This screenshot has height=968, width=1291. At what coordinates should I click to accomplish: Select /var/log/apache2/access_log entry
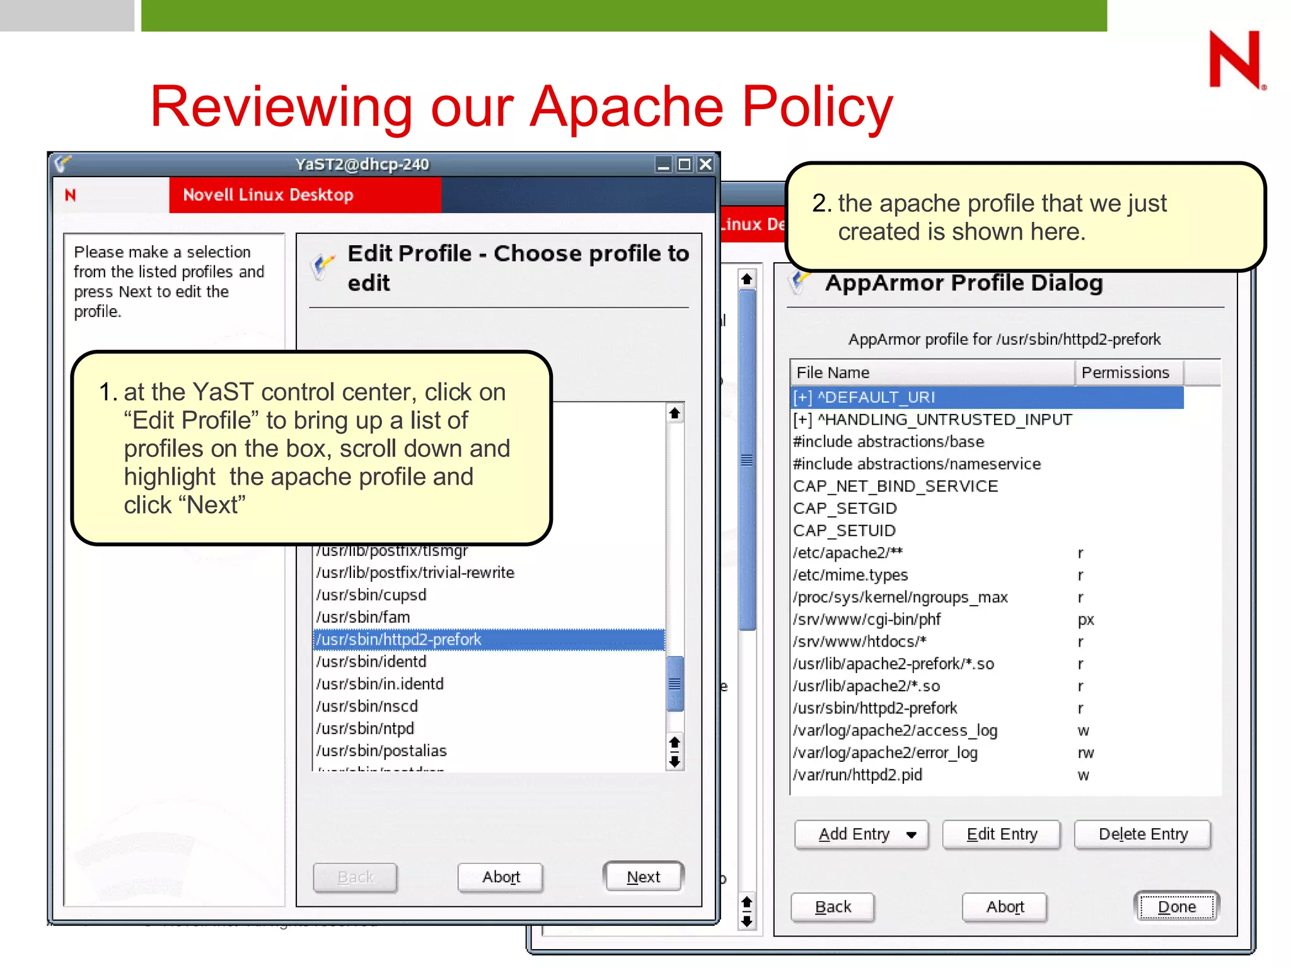point(987,730)
